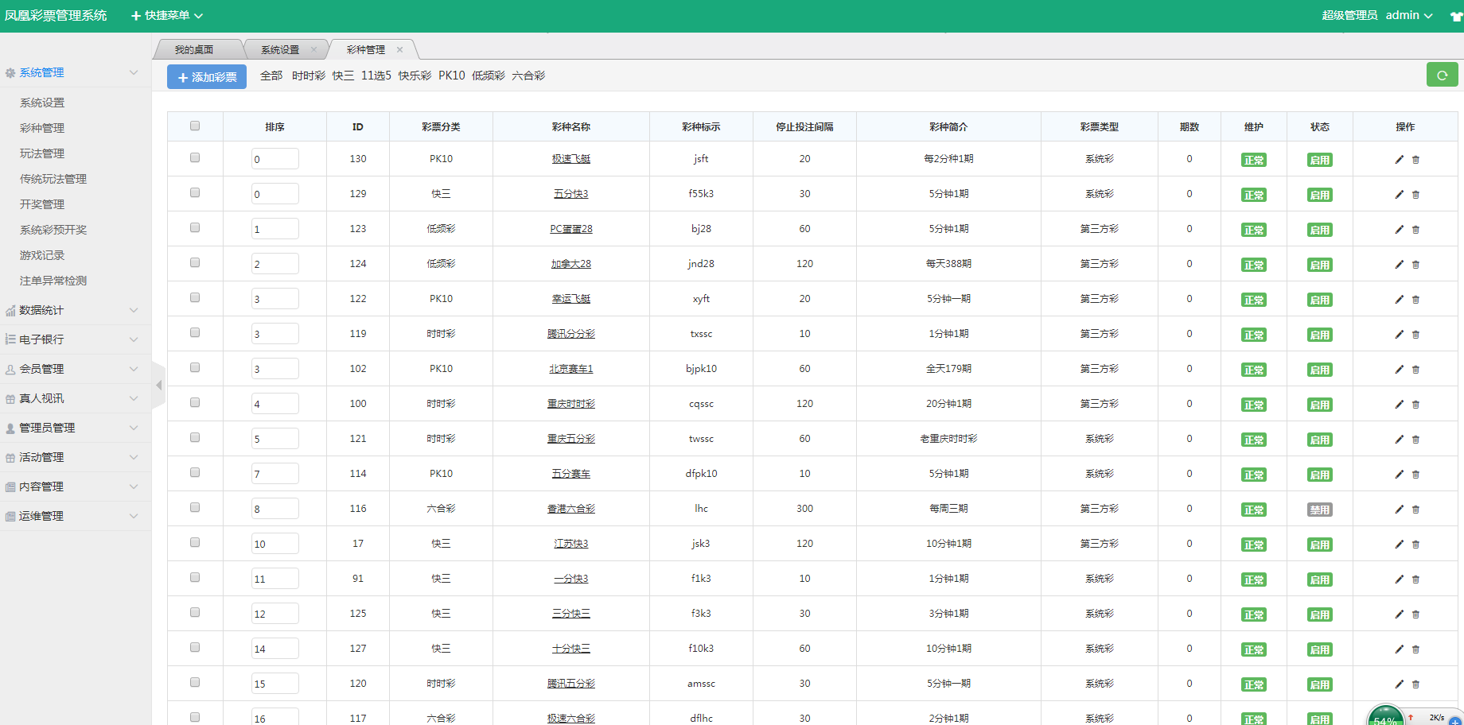Image resolution: width=1464 pixels, height=725 pixels.
Task: Switch to the 我的桌面 tab
Action: tap(194, 50)
